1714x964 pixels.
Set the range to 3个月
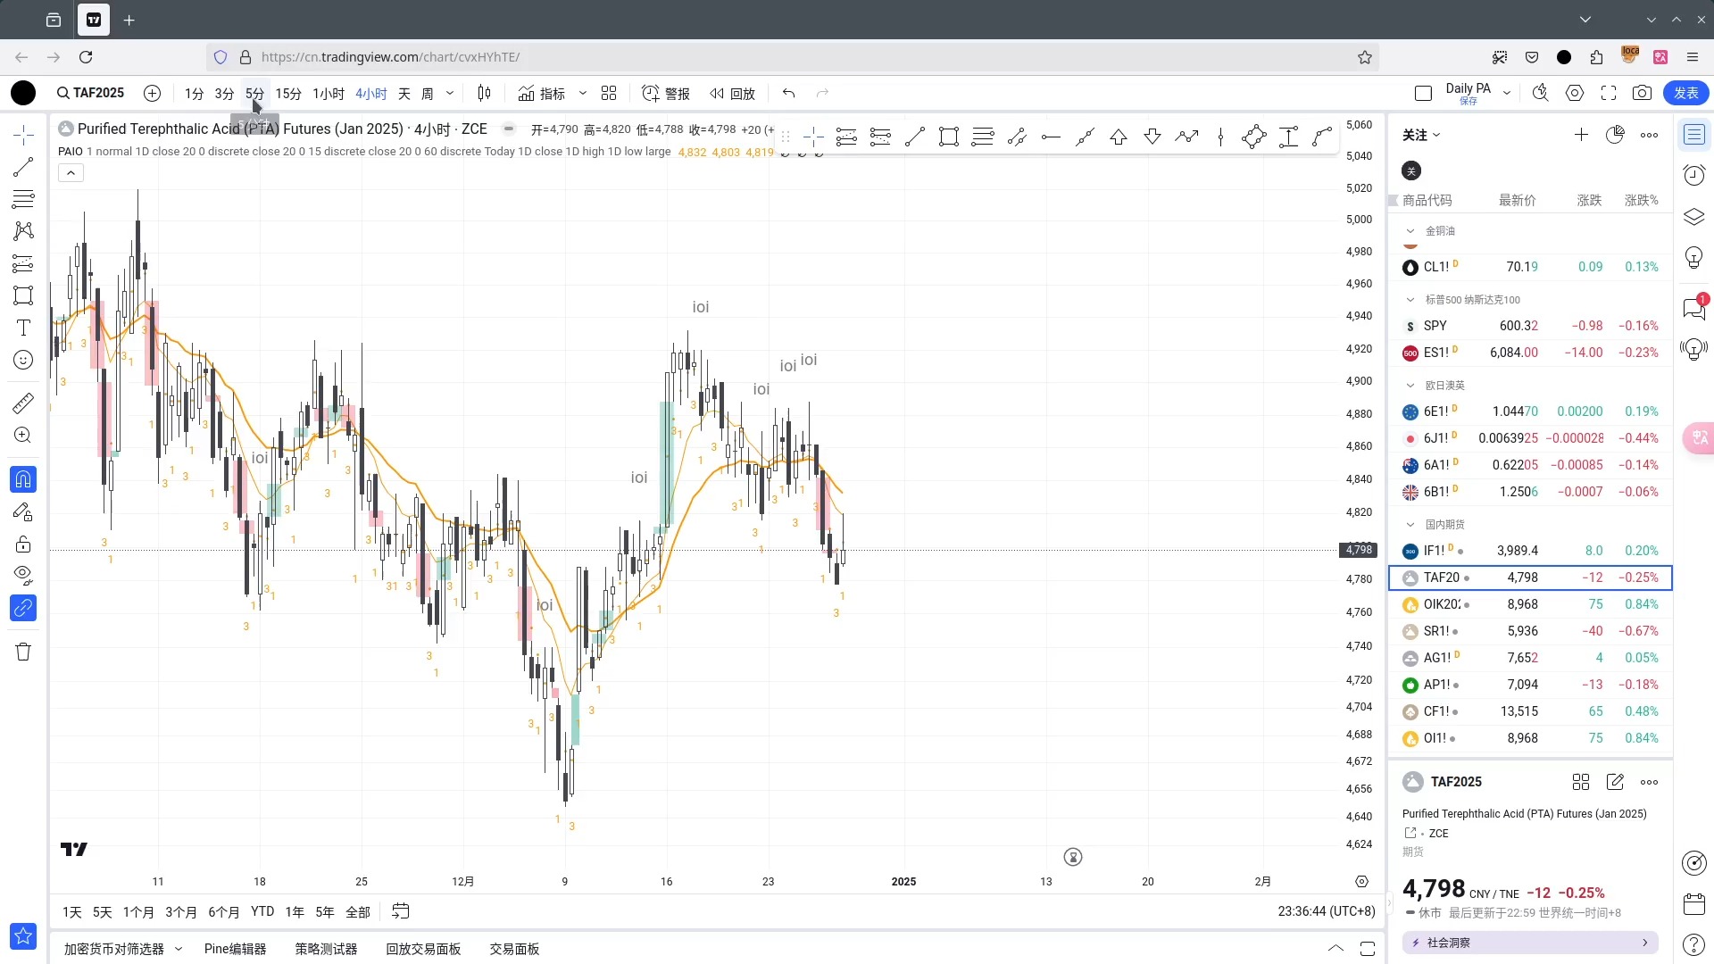181,912
